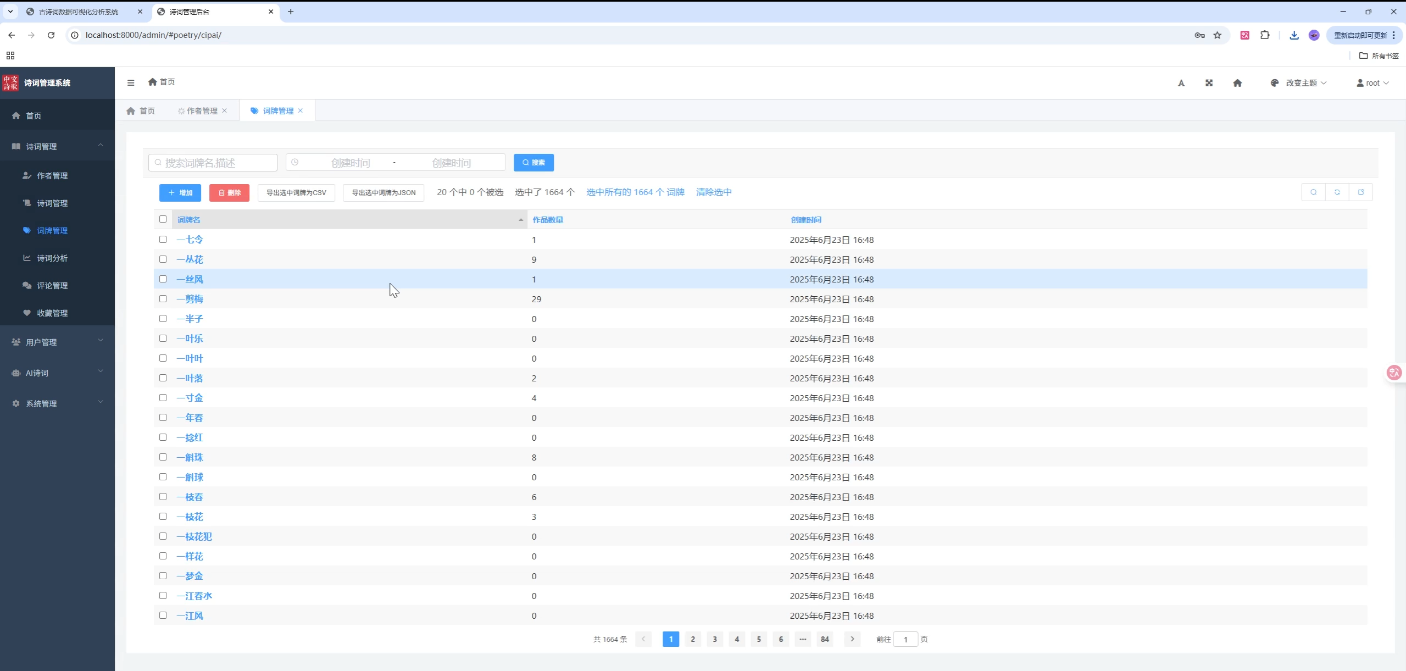Open 评论管理 in the sidebar
The height and width of the screenshot is (671, 1406).
point(57,285)
